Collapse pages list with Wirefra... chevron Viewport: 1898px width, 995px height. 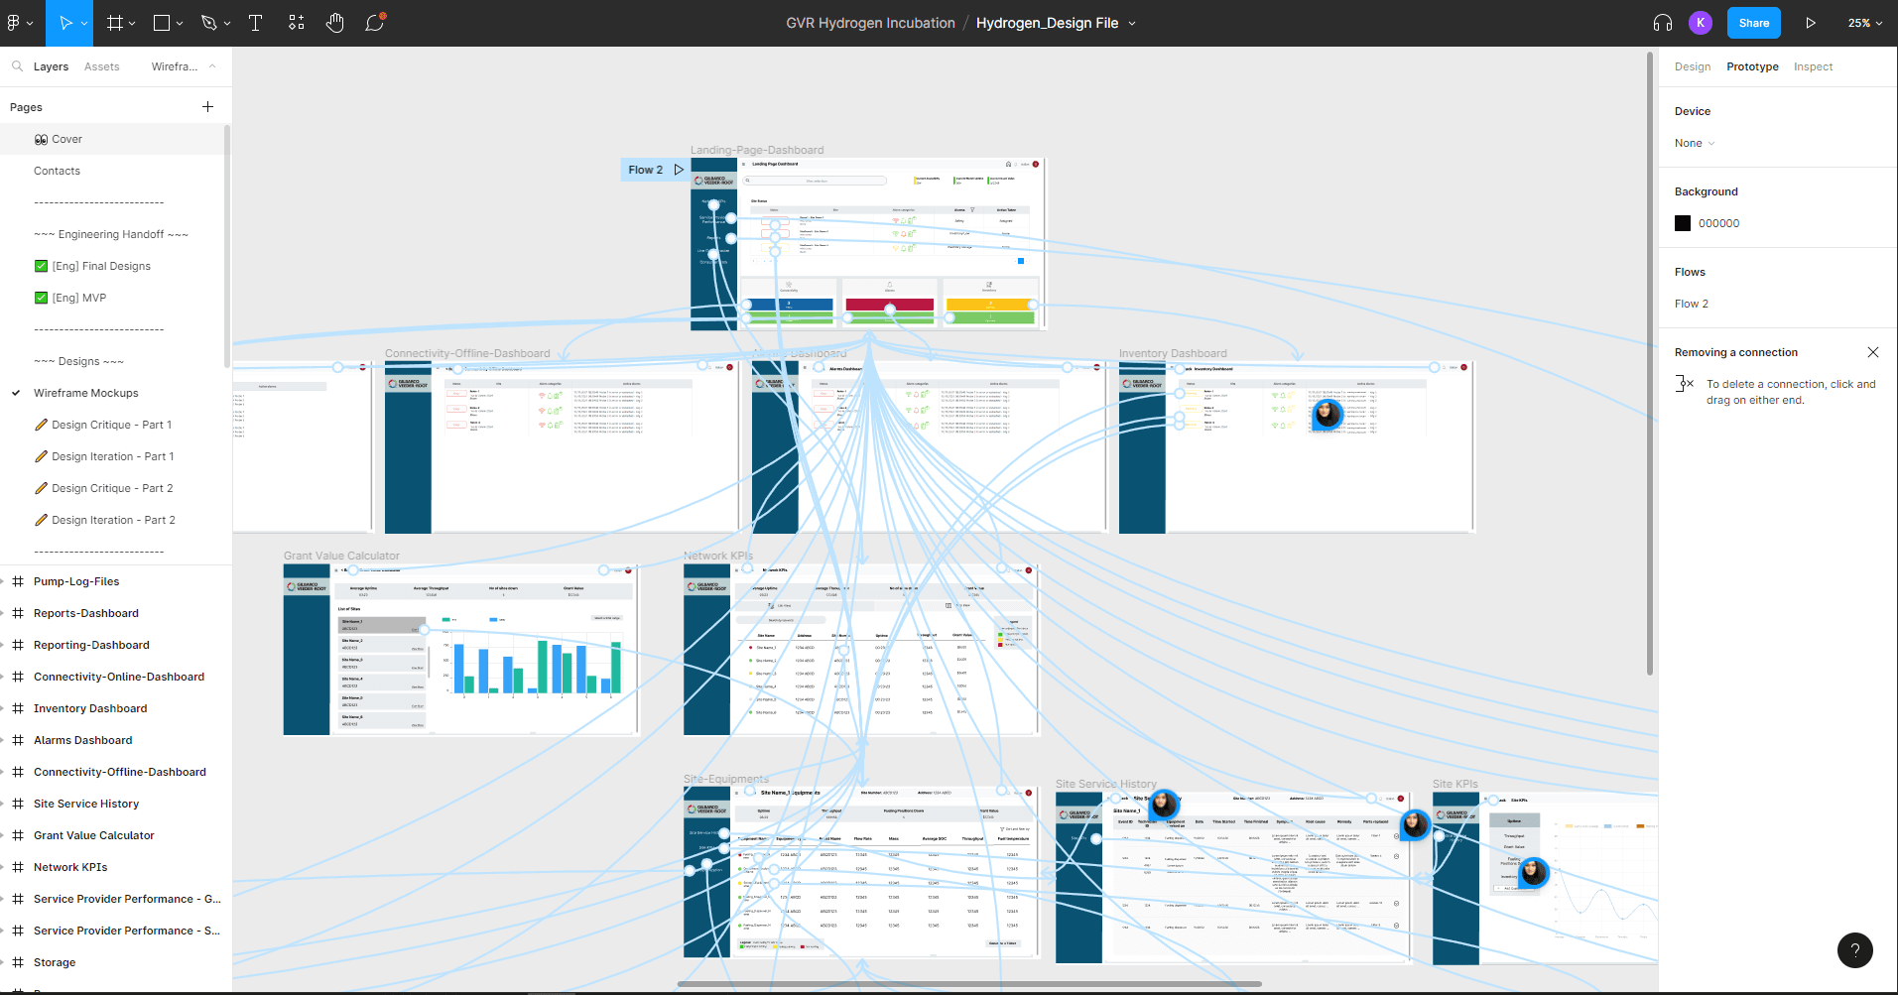[x=212, y=66]
